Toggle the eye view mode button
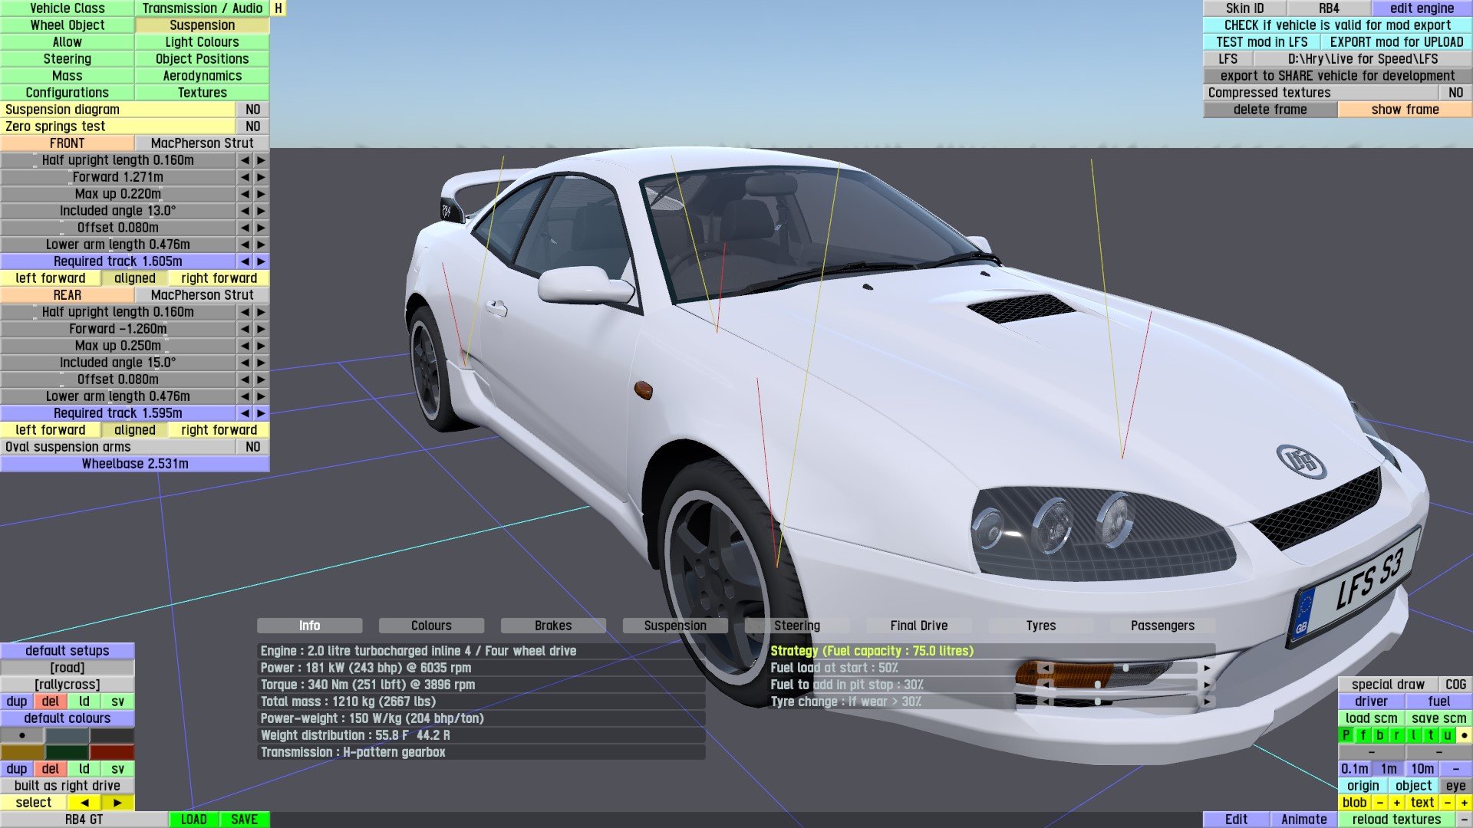Screen dimensions: 1473x828 [x=1455, y=786]
